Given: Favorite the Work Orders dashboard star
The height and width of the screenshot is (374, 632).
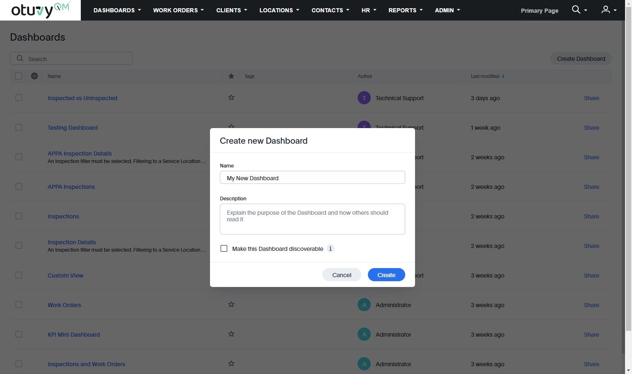Looking at the screenshot, I should click(231, 305).
